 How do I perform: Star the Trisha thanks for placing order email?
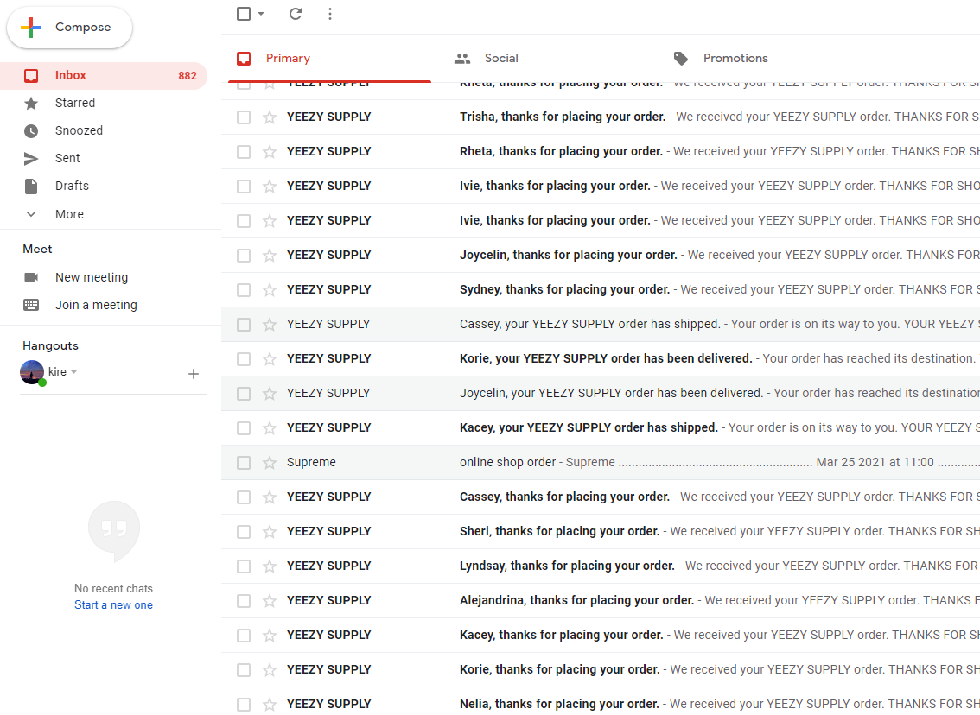pyautogui.click(x=270, y=117)
